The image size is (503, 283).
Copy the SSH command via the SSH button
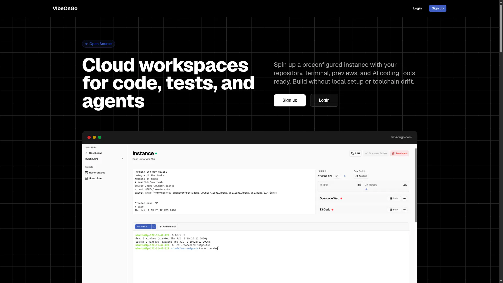tap(356, 154)
